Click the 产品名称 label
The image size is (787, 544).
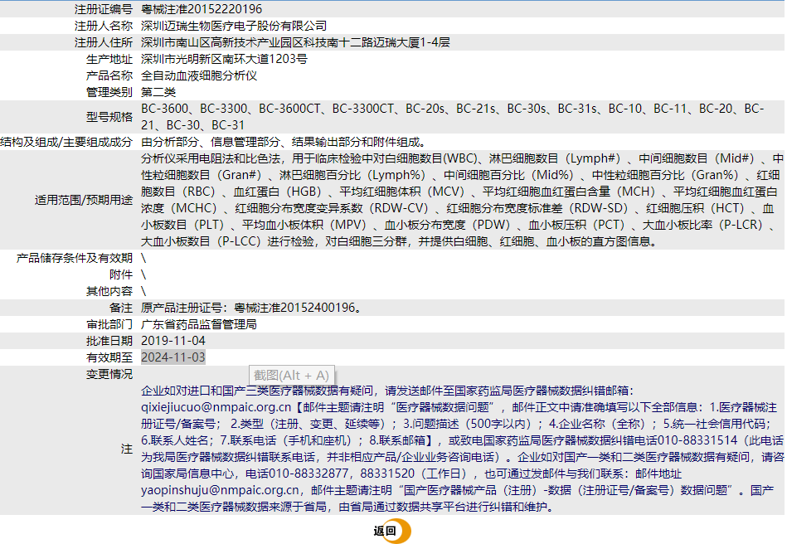coord(109,75)
